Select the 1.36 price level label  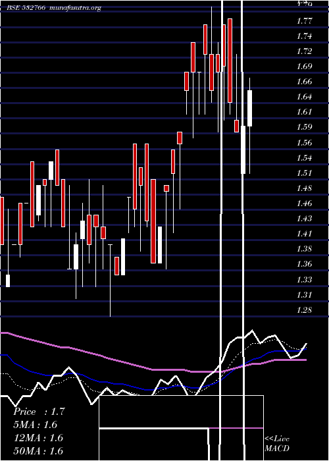pyautogui.click(x=304, y=263)
